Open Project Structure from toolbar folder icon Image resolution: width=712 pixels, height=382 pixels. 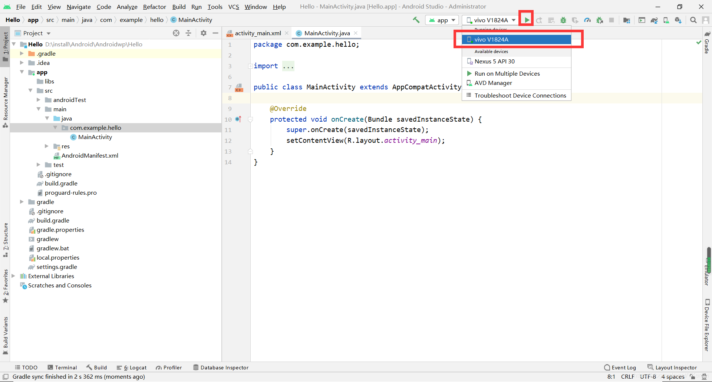coord(627,20)
